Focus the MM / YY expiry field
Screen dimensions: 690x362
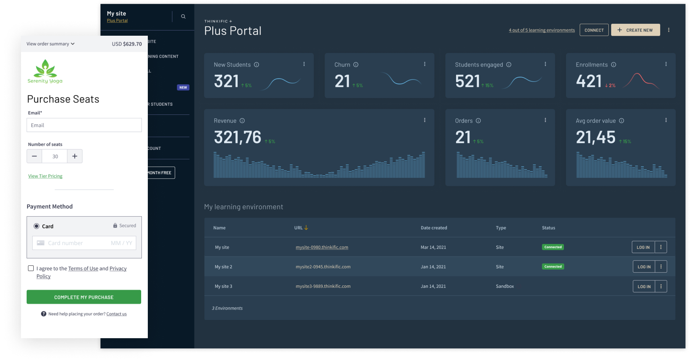(x=122, y=243)
